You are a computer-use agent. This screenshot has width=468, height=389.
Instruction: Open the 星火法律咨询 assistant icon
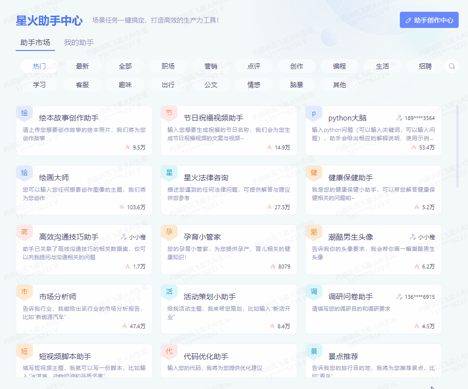pyautogui.click(x=169, y=173)
